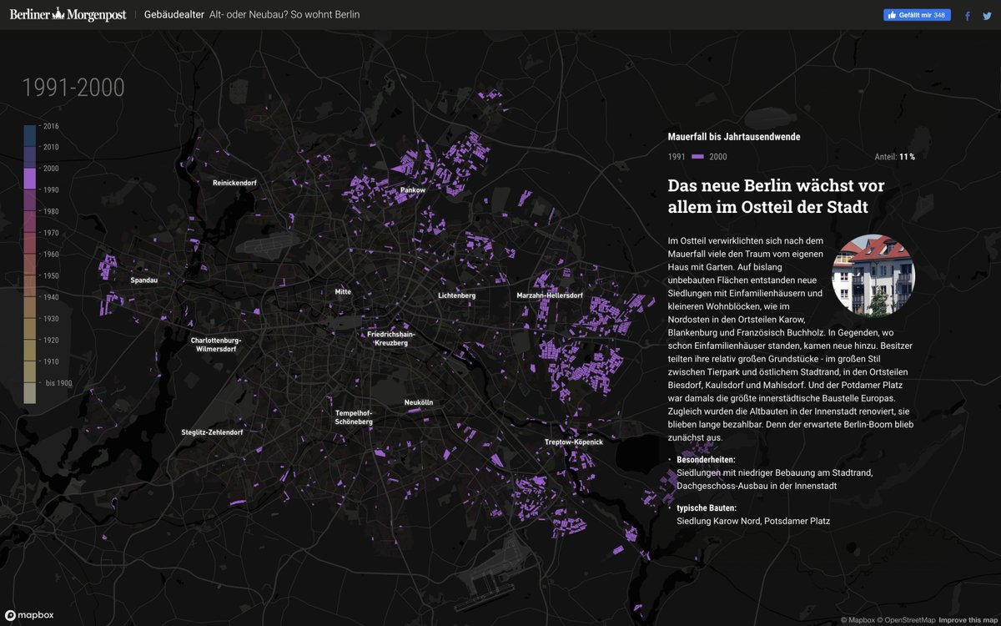Open the OpenStreetMap attribution link

(x=909, y=620)
